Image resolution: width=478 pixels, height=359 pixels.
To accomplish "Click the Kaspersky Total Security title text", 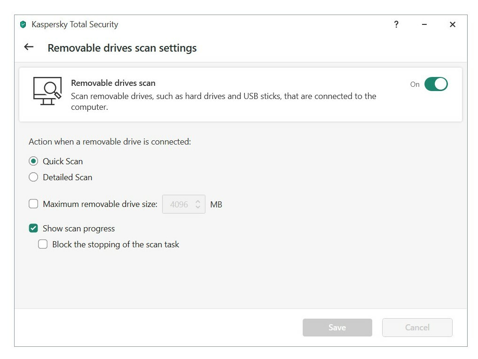I will [75, 25].
